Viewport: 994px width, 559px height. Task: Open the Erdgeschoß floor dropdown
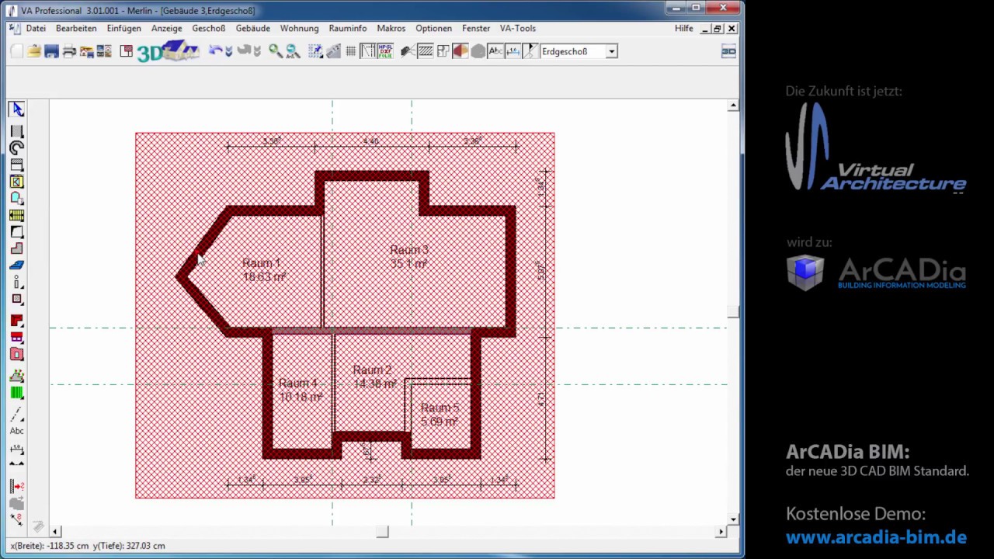[612, 51]
